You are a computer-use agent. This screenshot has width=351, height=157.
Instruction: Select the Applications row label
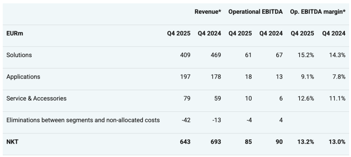(23, 77)
